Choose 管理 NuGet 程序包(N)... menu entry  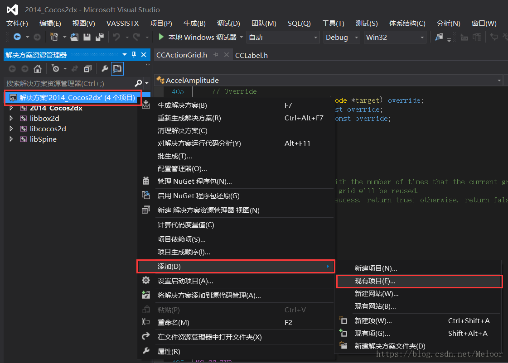point(236,181)
